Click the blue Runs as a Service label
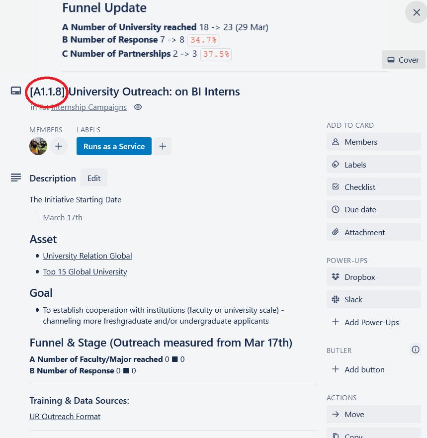Screen dimensions: 427x438 coord(114,146)
